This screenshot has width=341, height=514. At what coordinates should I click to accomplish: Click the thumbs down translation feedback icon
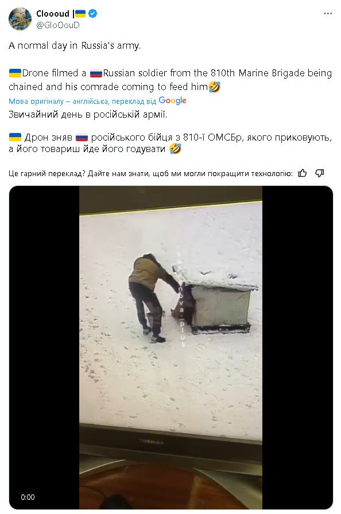320,173
